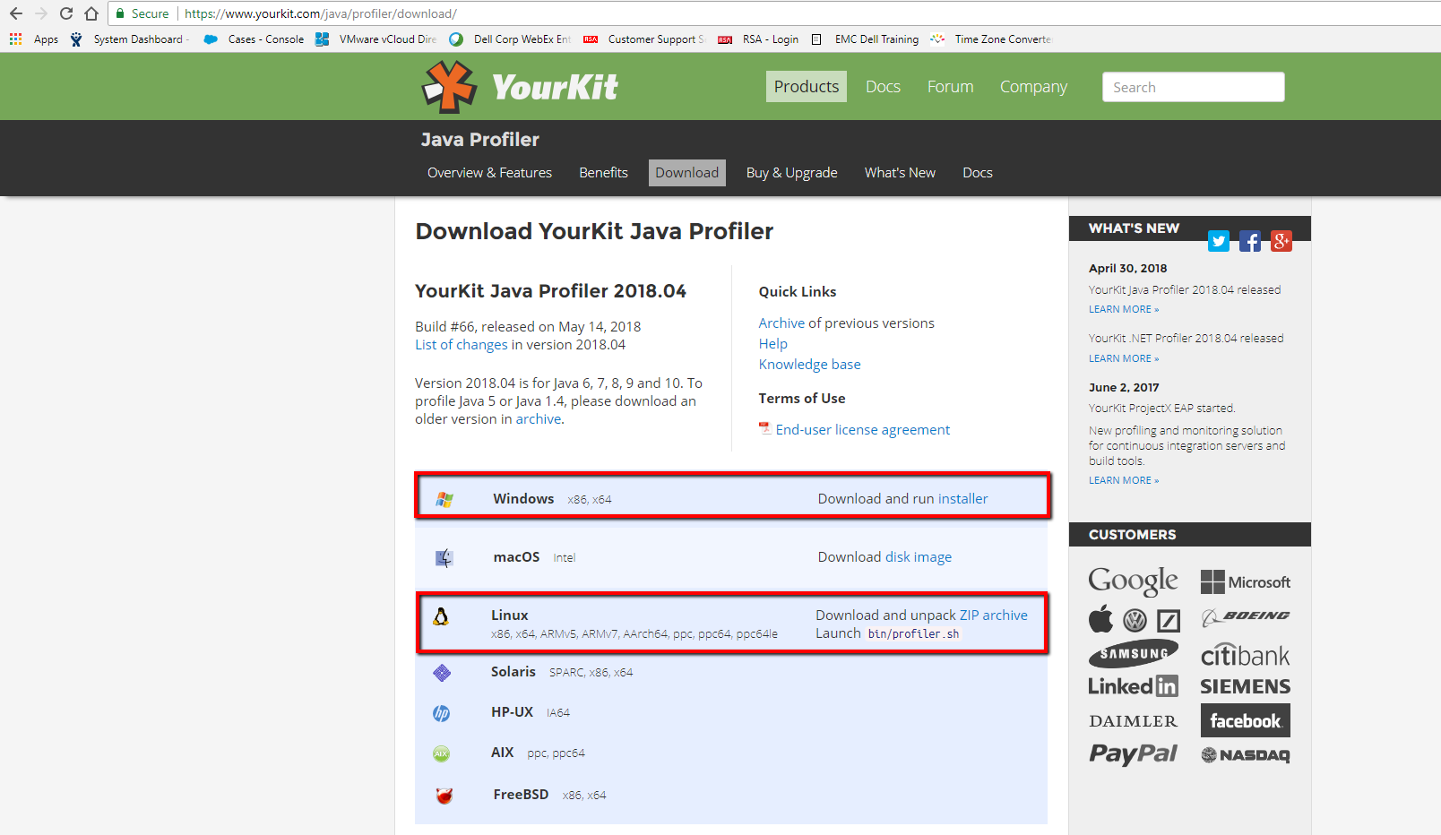1441x835 pixels.
Task: Click the YourKit logo
Action: (x=519, y=86)
